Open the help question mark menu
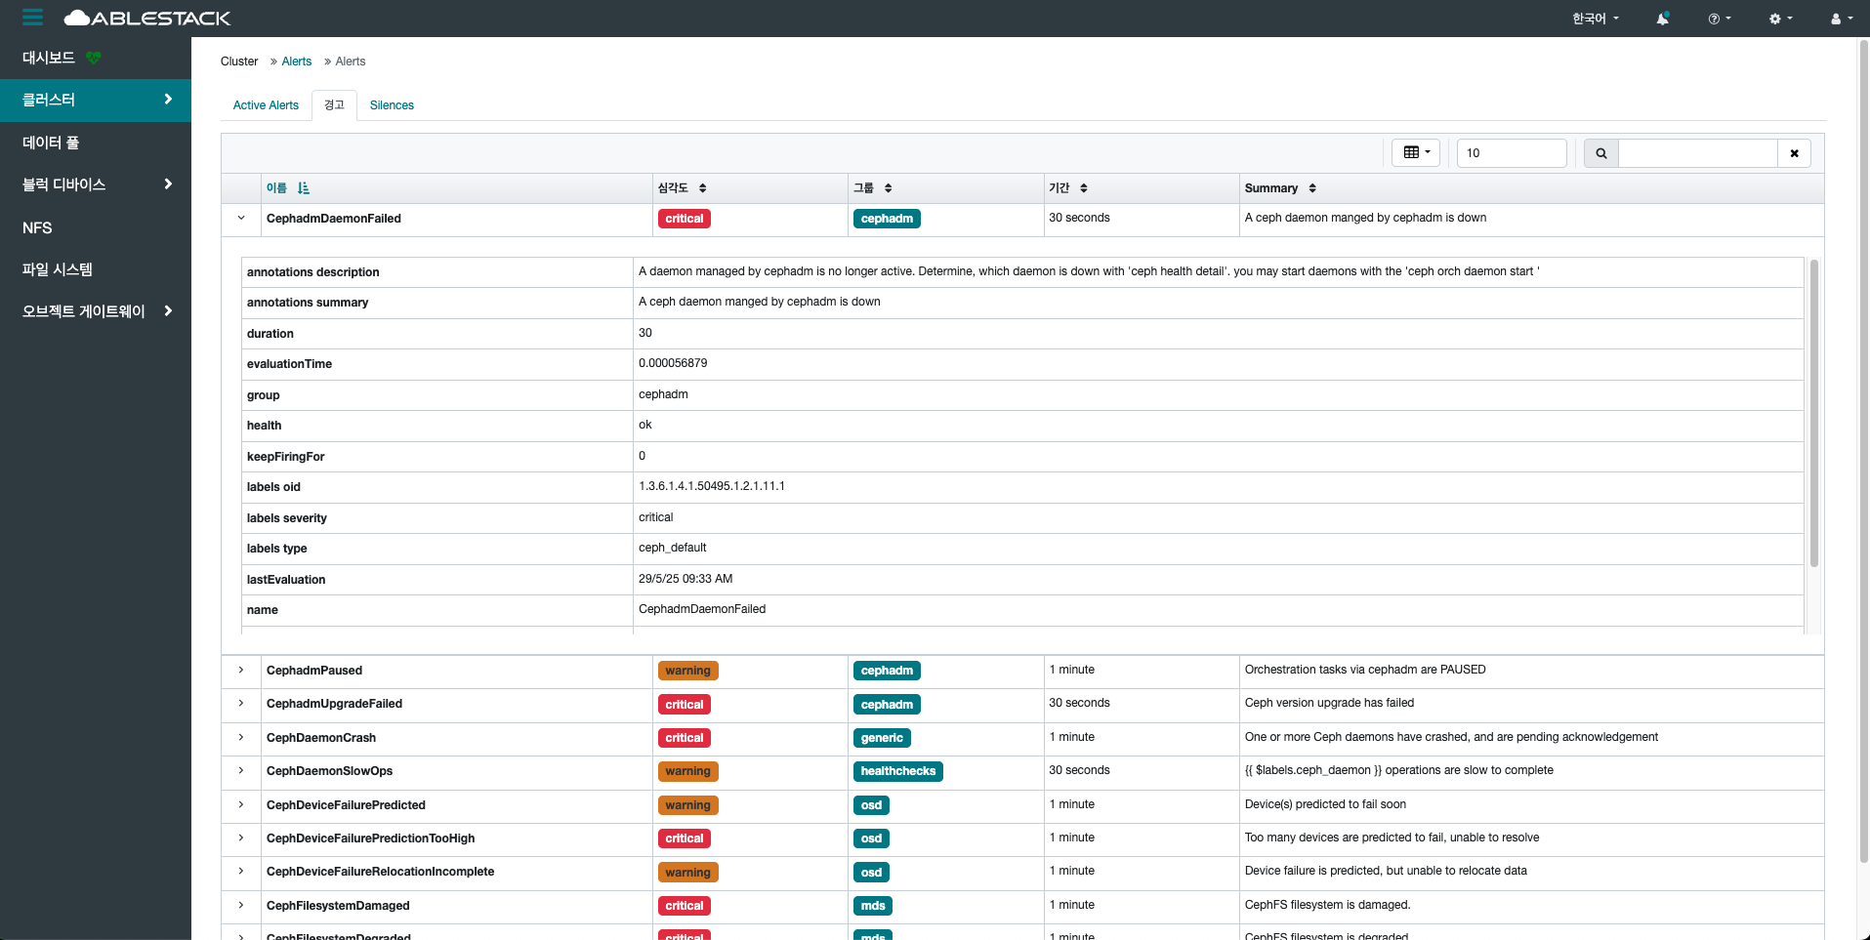The width and height of the screenshot is (1870, 940). [x=1719, y=19]
